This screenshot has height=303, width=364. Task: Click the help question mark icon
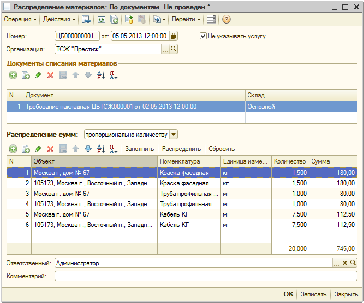pos(226,19)
